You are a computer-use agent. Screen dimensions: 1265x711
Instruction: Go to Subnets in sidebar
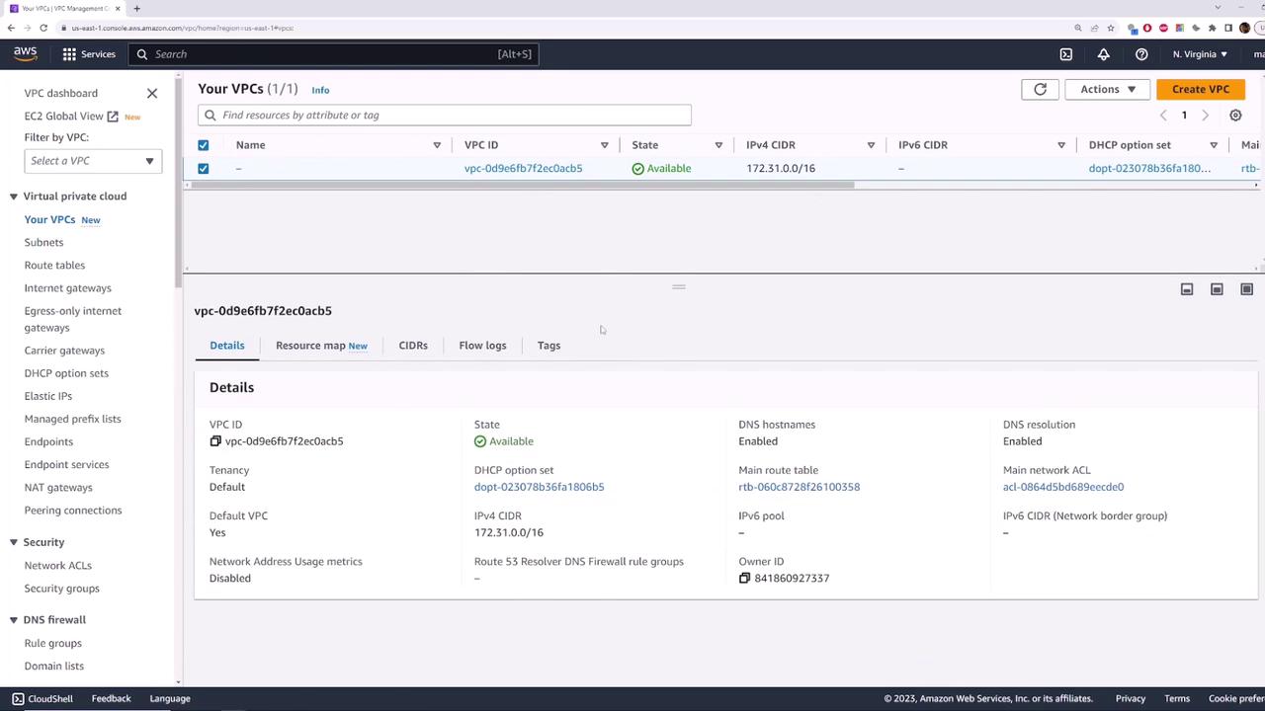[x=43, y=243]
